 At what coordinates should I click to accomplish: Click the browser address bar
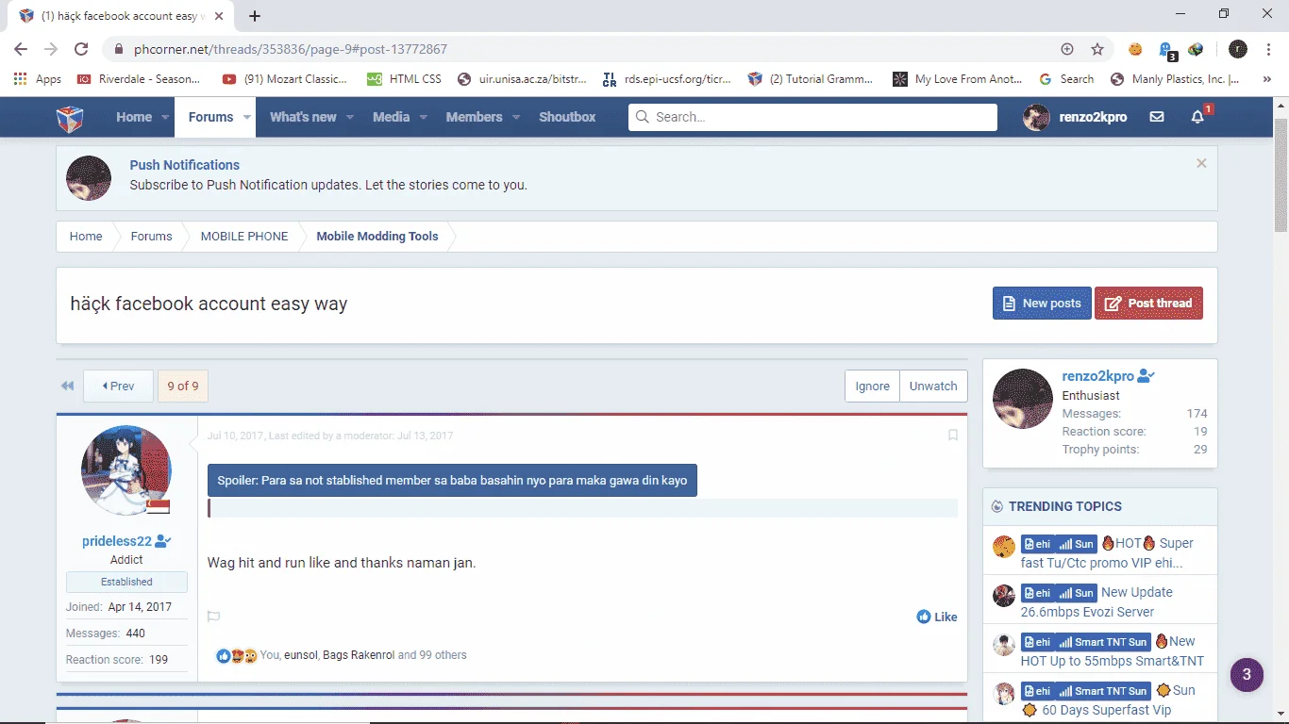point(585,49)
